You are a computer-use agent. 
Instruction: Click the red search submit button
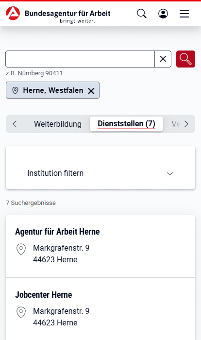[x=185, y=59]
